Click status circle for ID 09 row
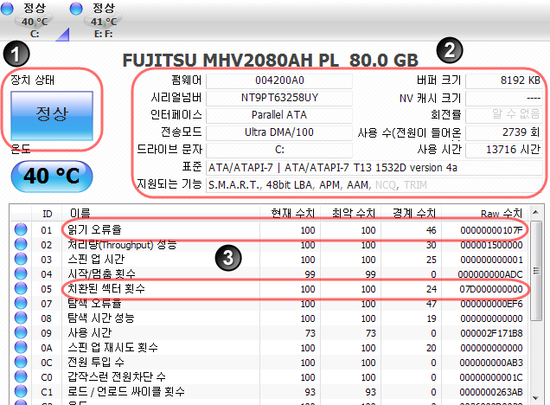This screenshot has height=405, width=550. coord(21,332)
